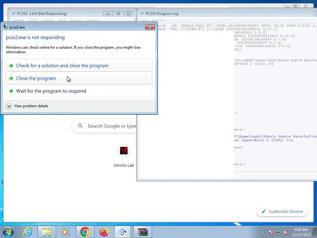Open Sources menu in Program Log window
The image size is (317, 238).
(158, 20)
